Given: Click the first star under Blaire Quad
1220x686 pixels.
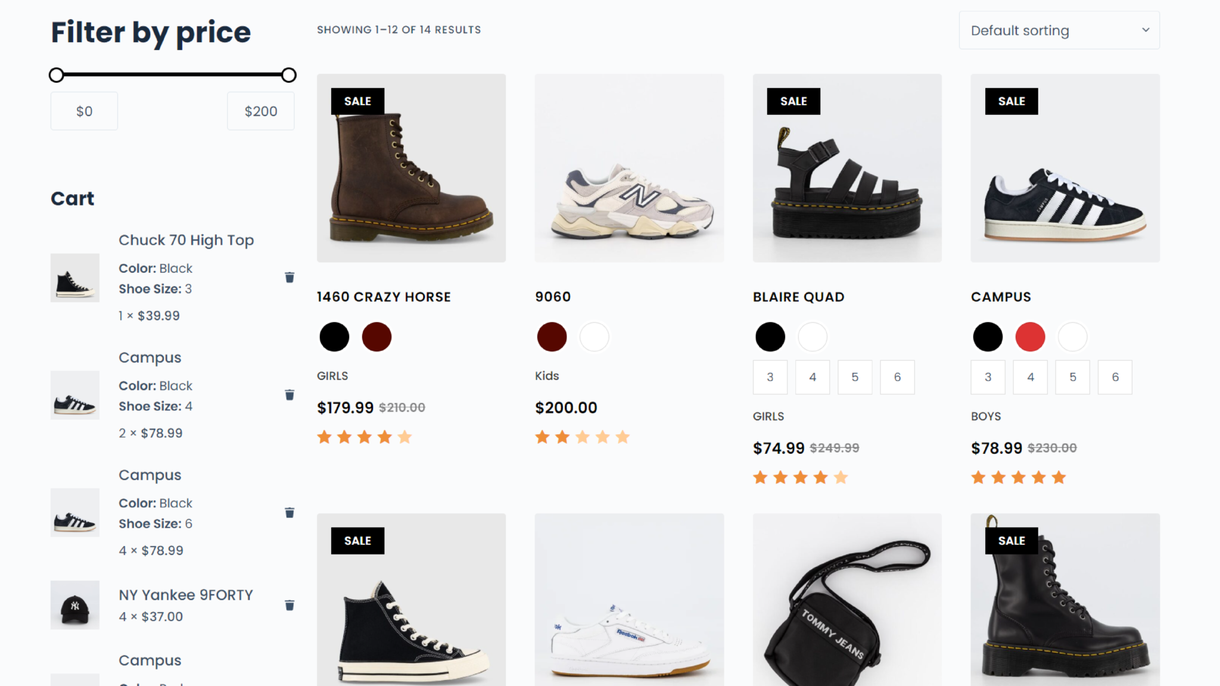Looking at the screenshot, I should click(760, 478).
